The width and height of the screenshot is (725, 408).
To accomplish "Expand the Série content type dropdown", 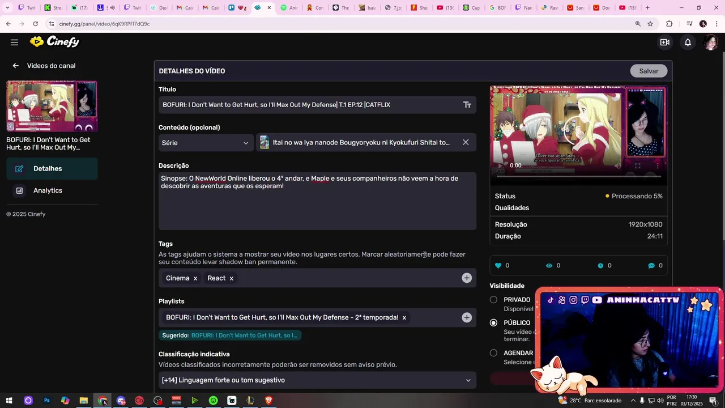I will (x=206, y=143).
